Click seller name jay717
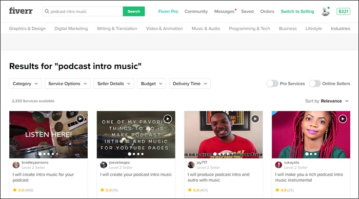Screen dimensions: 359x199 click(x=202, y=163)
